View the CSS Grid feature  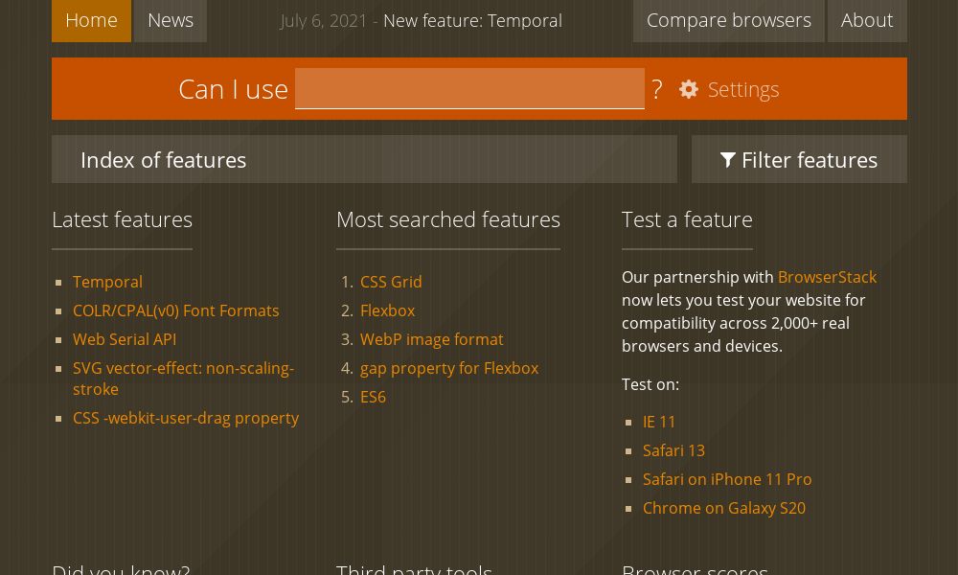[391, 282]
